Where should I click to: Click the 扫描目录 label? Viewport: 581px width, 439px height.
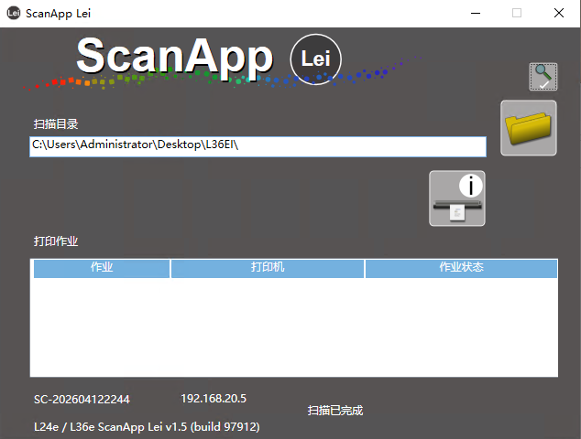(56, 123)
